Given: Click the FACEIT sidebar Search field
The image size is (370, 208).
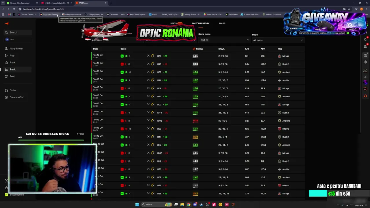Looking at the screenshot, I should click(17, 32).
